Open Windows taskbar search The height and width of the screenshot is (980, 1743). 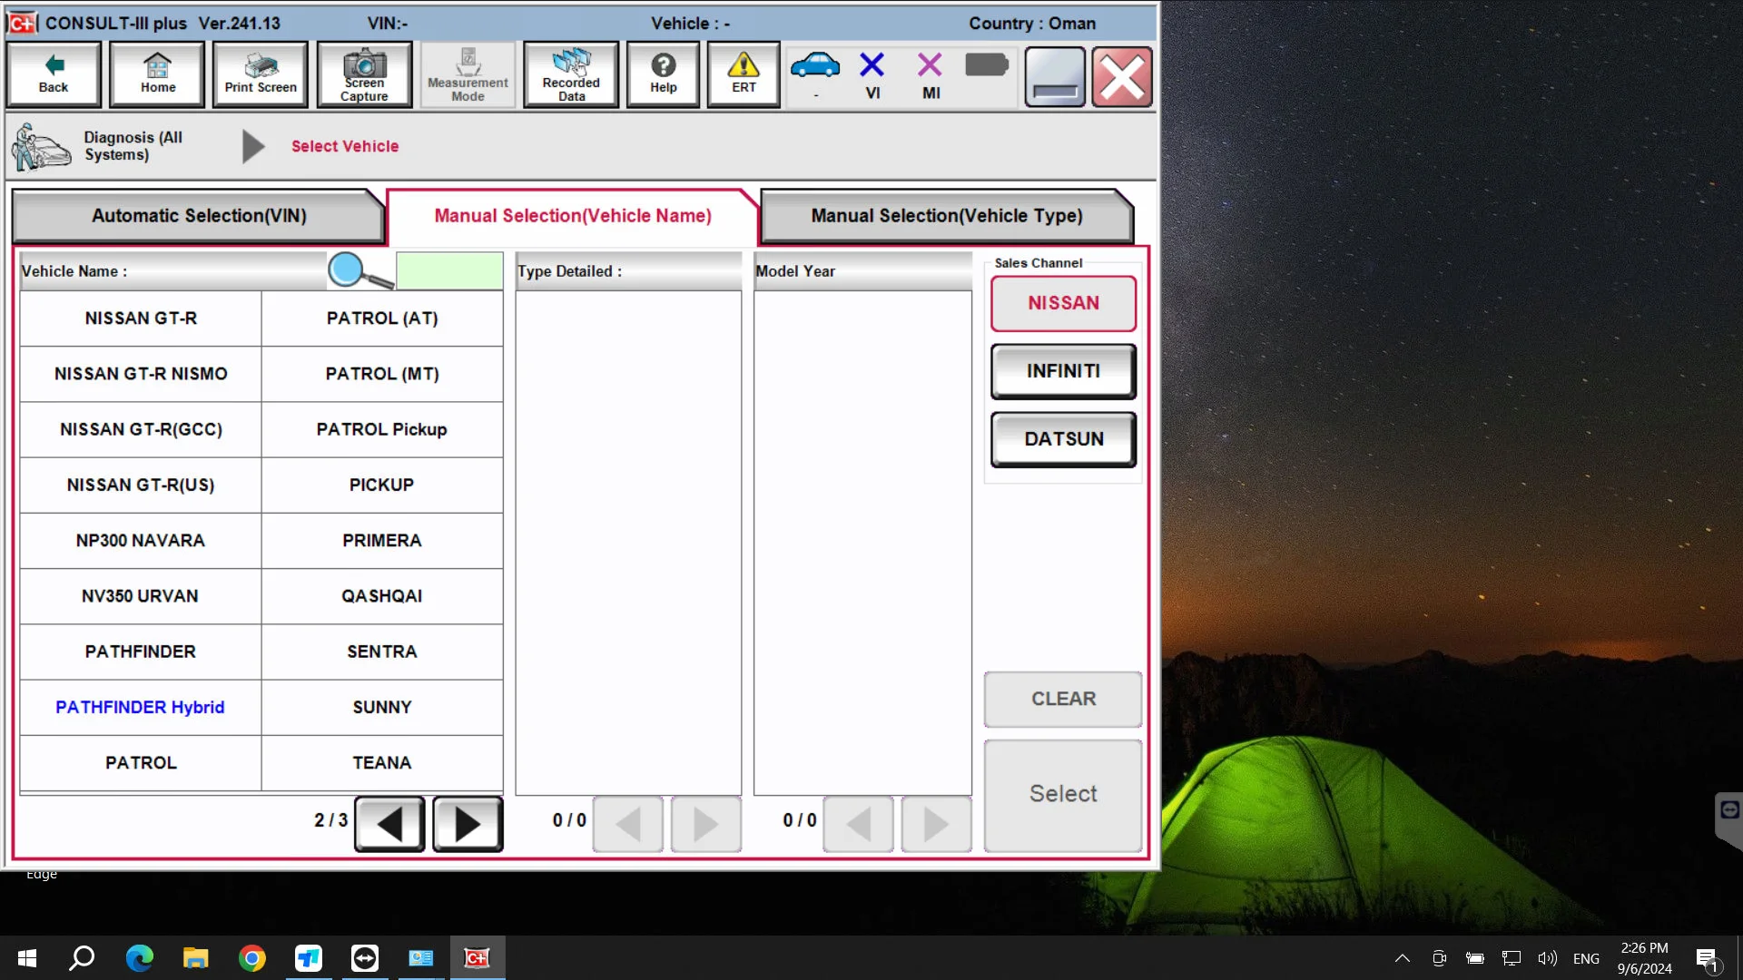point(83,958)
